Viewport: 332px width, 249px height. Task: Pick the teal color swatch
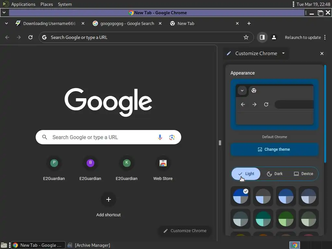point(263,219)
